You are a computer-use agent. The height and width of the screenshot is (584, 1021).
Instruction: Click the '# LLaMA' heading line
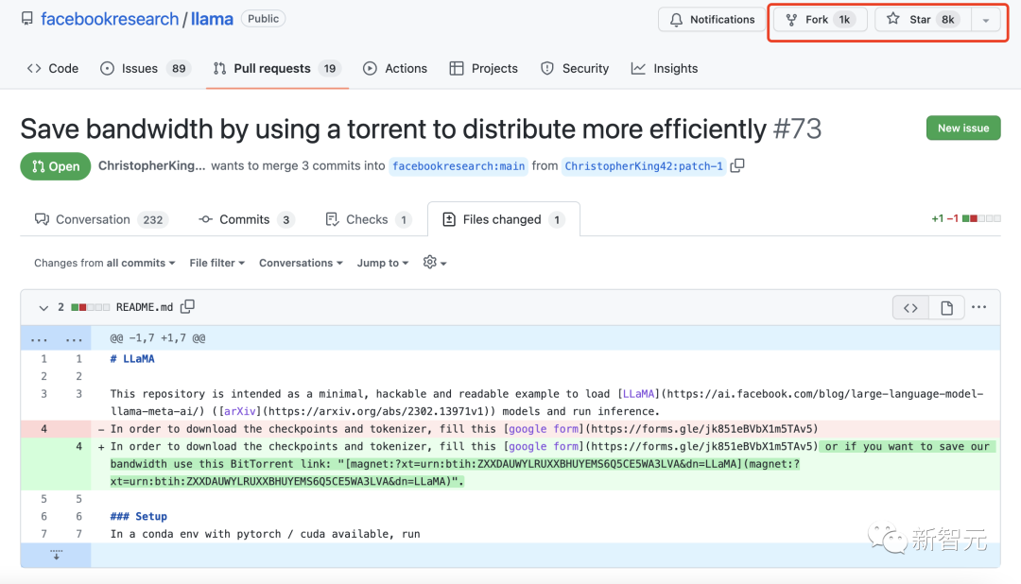click(x=132, y=359)
